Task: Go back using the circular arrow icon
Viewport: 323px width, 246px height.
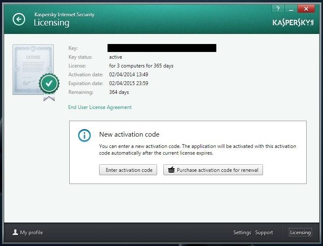Action: (x=19, y=19)
